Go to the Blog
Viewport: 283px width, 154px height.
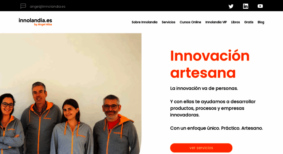pyautogui.click(x=261, y=22)
